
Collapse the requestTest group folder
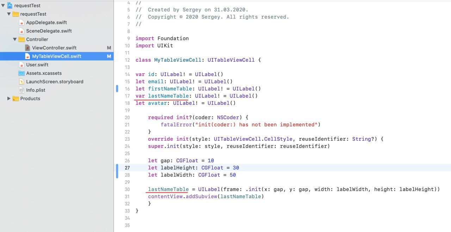click(x=9, y=14)
